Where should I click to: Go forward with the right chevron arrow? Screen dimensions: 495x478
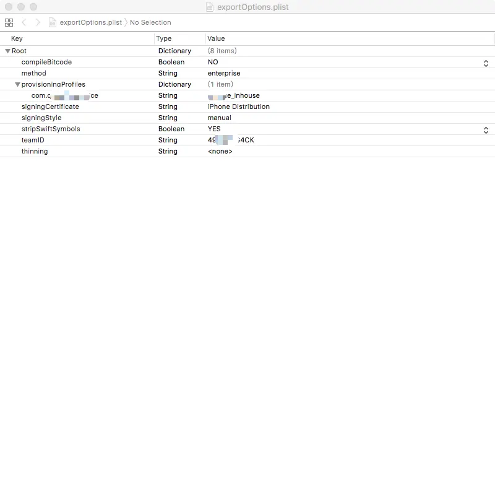click(38, 22)
